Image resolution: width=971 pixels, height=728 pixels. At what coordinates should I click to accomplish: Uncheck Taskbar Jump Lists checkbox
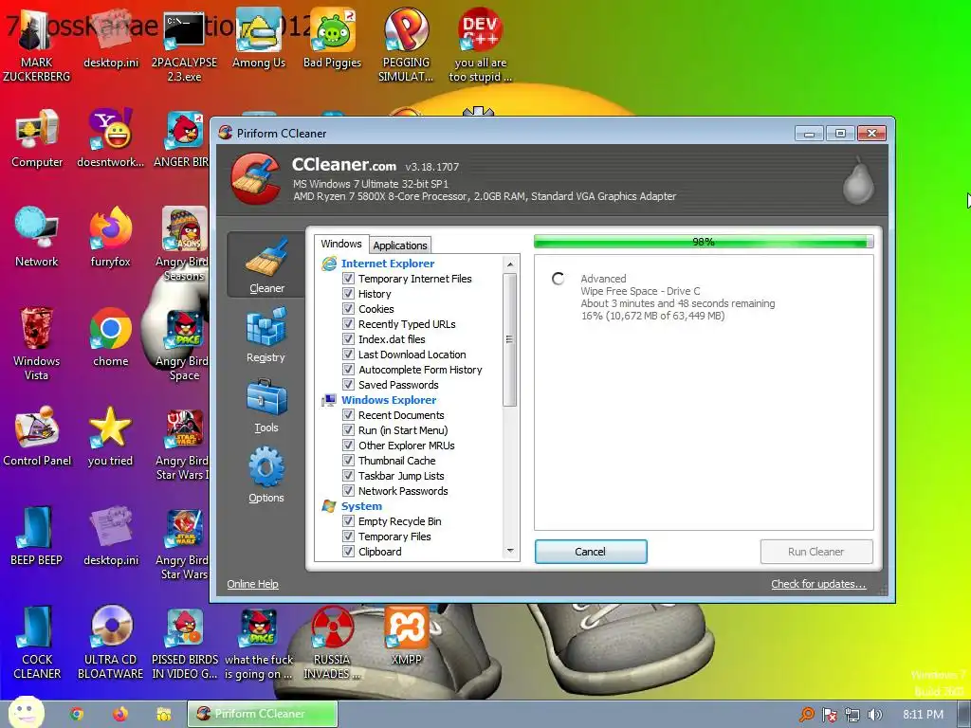(348, 476)
